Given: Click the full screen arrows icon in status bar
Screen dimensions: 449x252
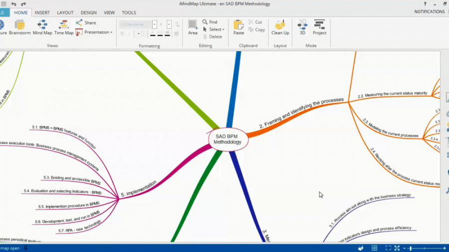Looking at the screenshot, I should coord(397,248).
